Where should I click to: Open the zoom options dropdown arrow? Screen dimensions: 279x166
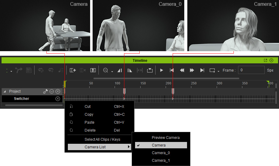click(112, 72)
